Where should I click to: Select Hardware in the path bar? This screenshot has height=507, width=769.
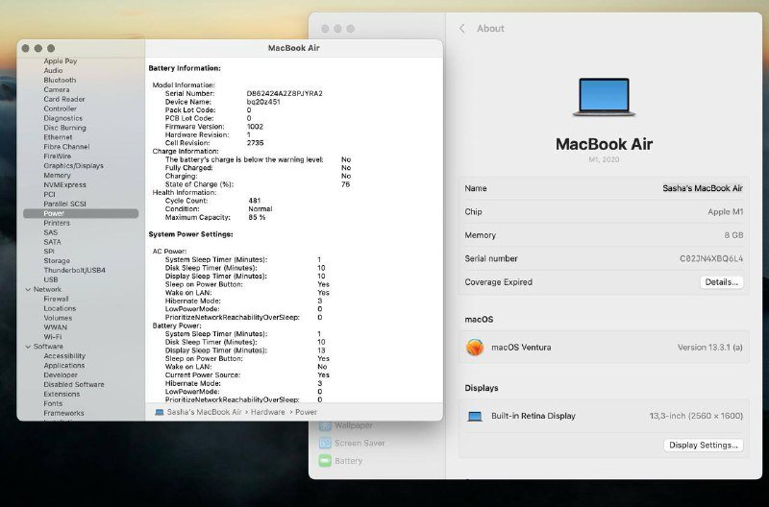[268, 413]
